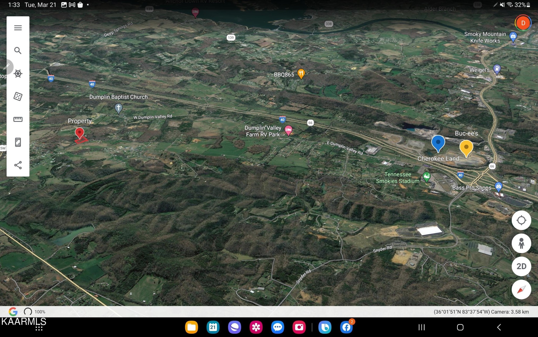Viewport: 538px width, 337px height.
Task: Reset orientation with the compass button
Action: tap(521, 289)
